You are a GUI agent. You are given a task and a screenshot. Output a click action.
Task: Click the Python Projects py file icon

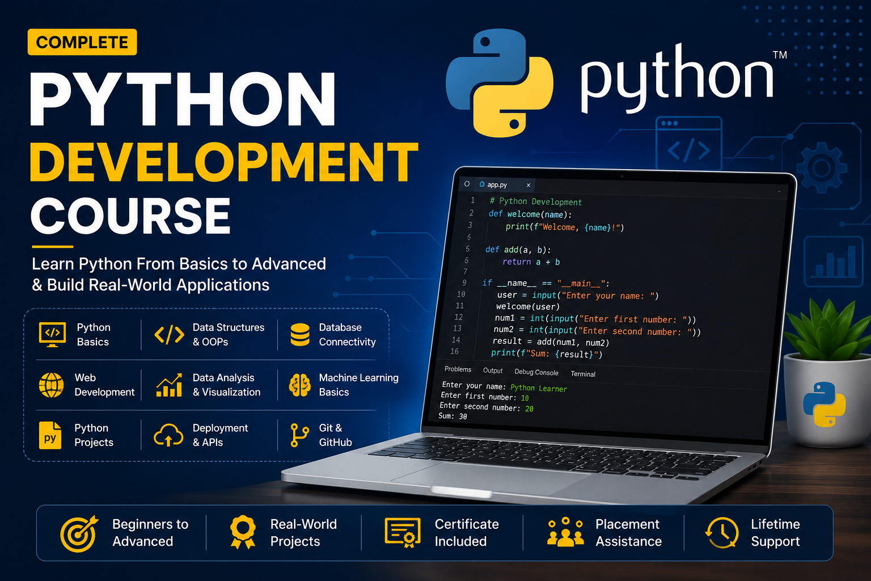(x=50, y=435)
